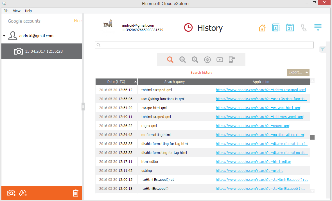The height and width of the screenshot is (201, 332).
Task: Open link for escape+html+qml search
Action: 258,108
